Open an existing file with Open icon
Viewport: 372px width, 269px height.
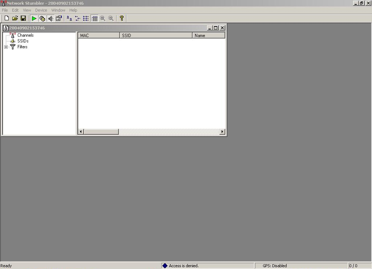(15, 18)
